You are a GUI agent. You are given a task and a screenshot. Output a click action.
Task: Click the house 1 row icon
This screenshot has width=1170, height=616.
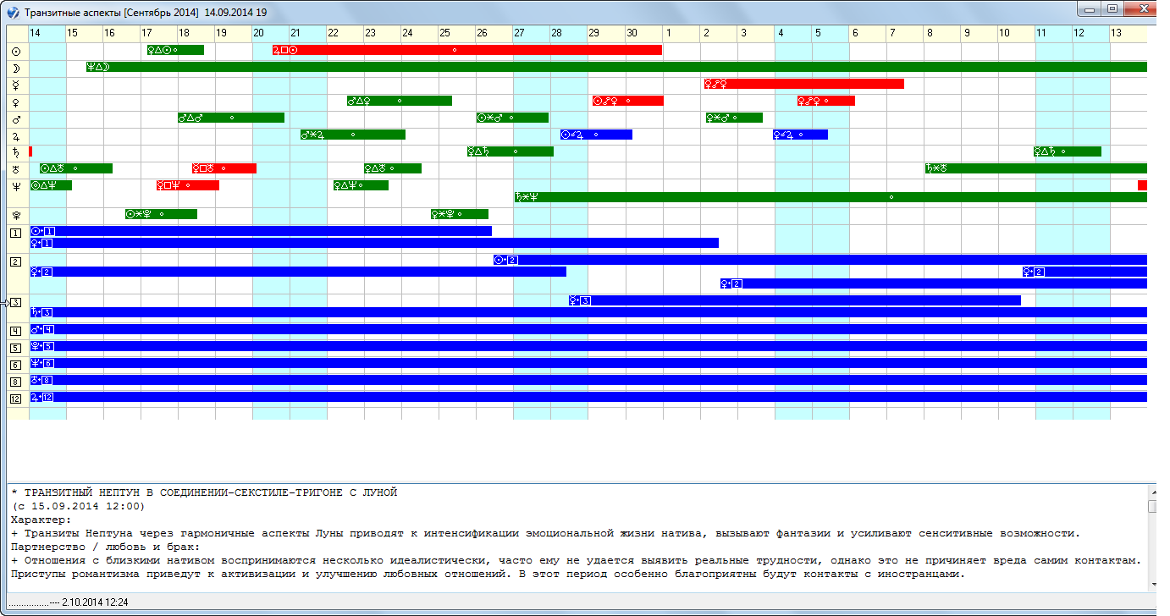pos(15,233)
